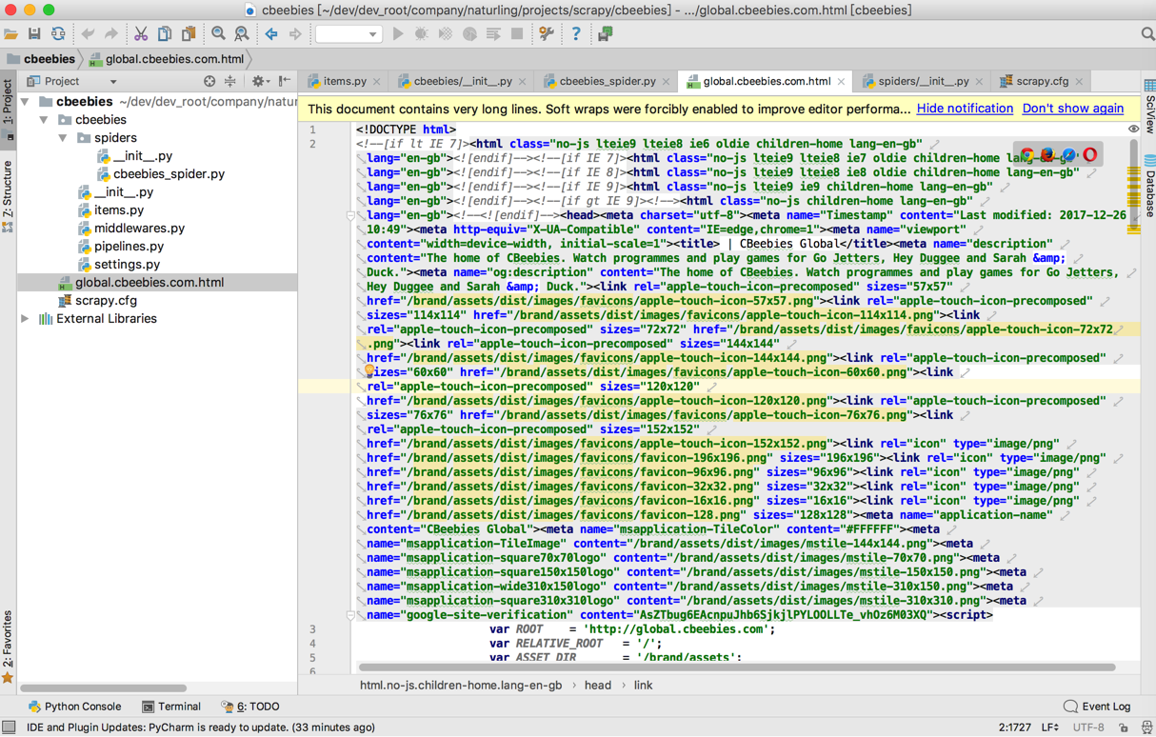
Task: Click the scroll-from-source target icon
Action: 209,82
